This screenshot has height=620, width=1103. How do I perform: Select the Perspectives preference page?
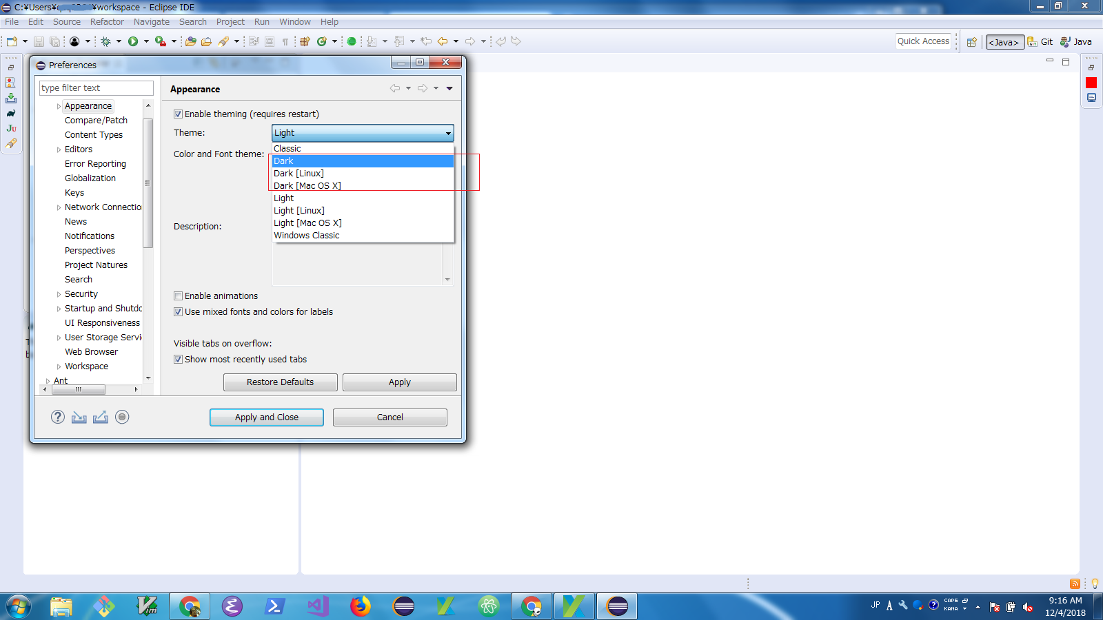click(x=90, y=251)
